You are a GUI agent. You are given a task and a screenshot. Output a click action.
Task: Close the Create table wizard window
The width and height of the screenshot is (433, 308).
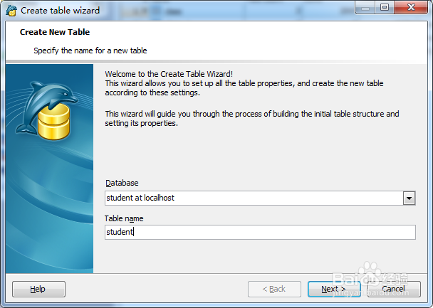click(x=411, y=8)
